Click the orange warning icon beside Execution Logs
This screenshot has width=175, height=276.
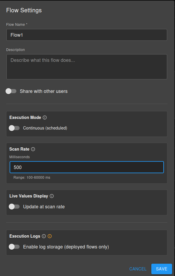point(49,236)
